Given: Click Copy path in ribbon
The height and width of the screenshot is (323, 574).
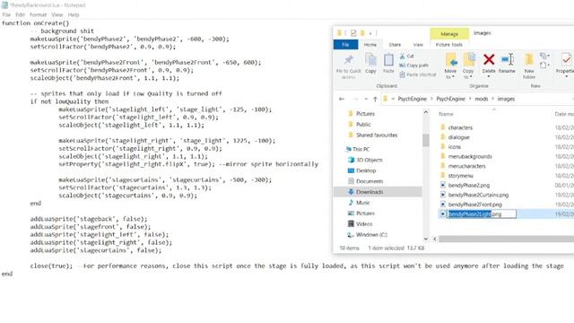Looking at the screenshot, I should pos(413,65).
